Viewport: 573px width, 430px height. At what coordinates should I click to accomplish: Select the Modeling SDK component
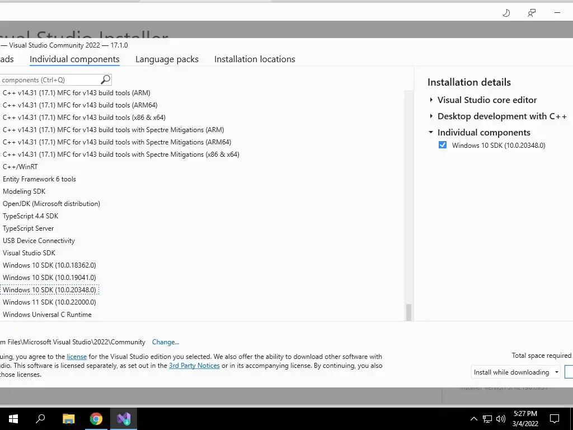(x=24, y=191)
